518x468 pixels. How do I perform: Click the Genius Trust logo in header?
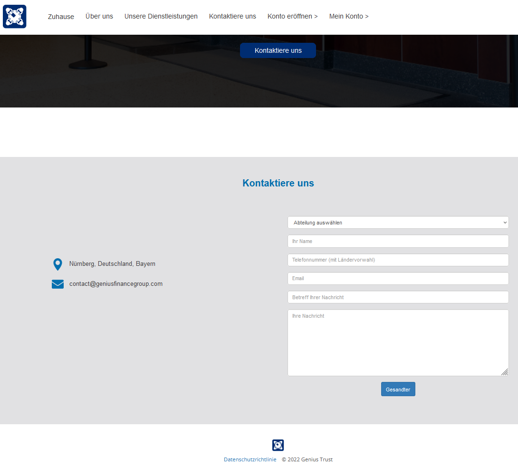pos(15,17)
